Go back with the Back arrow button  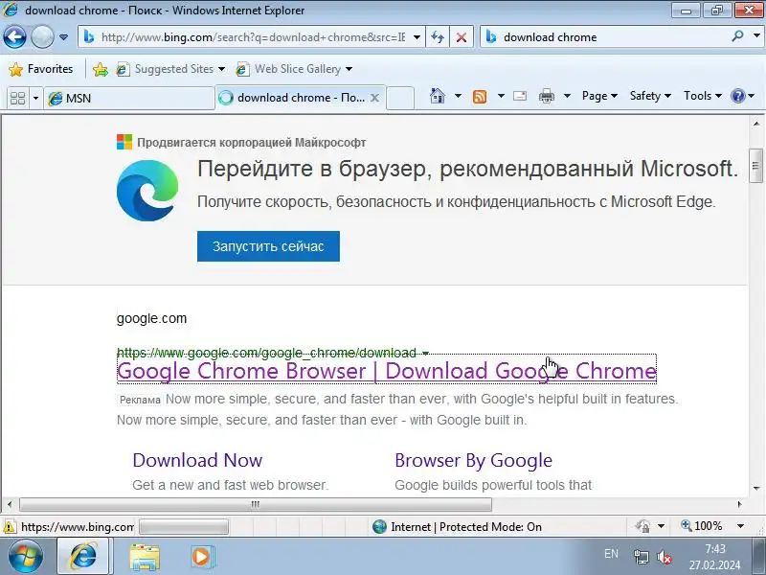click(14, 37)
